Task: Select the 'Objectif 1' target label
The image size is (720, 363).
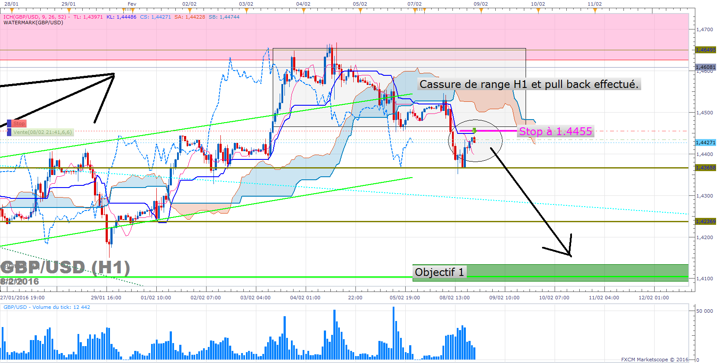Action: 439,272
